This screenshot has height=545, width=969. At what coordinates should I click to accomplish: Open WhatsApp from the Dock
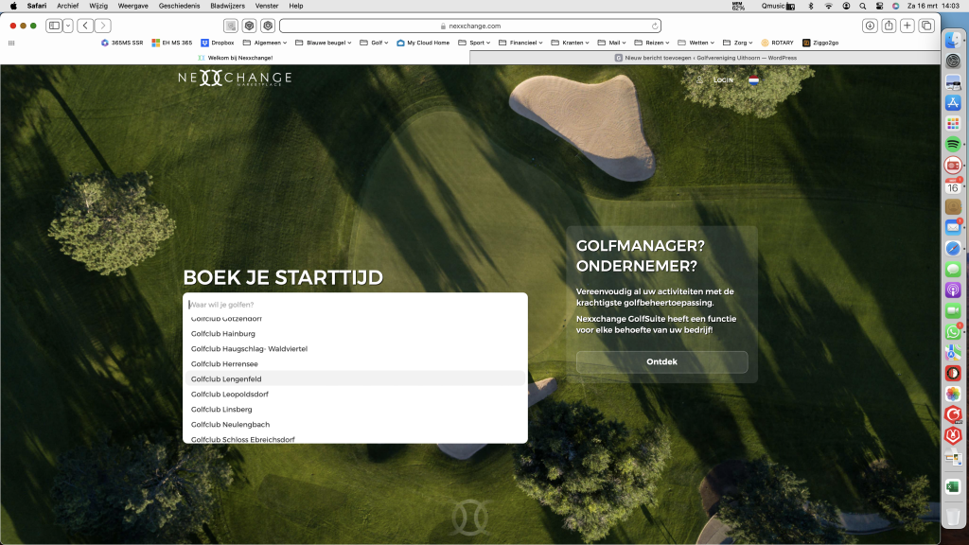[953, 332]
